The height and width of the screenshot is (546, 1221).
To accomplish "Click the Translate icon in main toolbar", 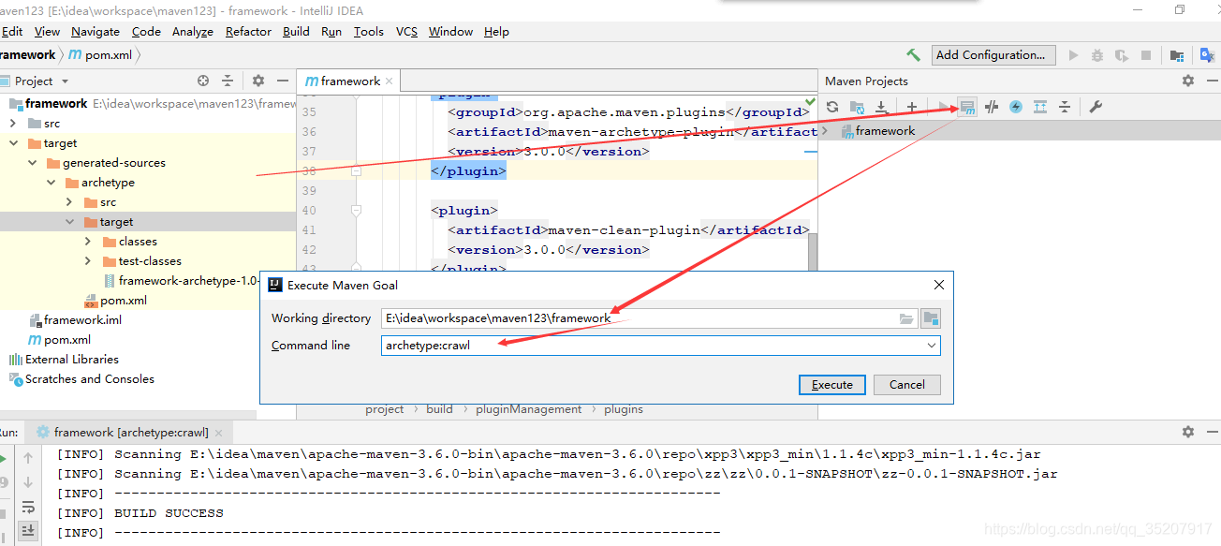I will [x=1208, y=55].
